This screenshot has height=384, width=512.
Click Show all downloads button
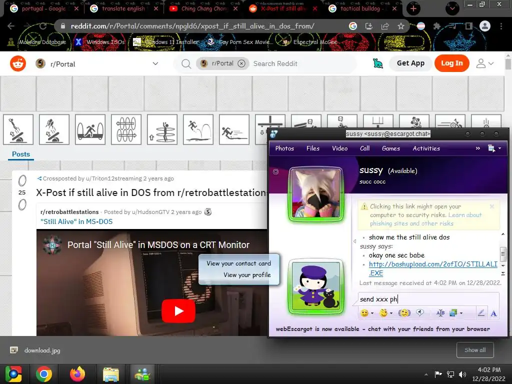point(475,350)
